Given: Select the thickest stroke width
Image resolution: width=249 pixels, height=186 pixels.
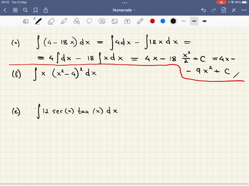Looking at the screenshot, I should click(x=204, y=21).
